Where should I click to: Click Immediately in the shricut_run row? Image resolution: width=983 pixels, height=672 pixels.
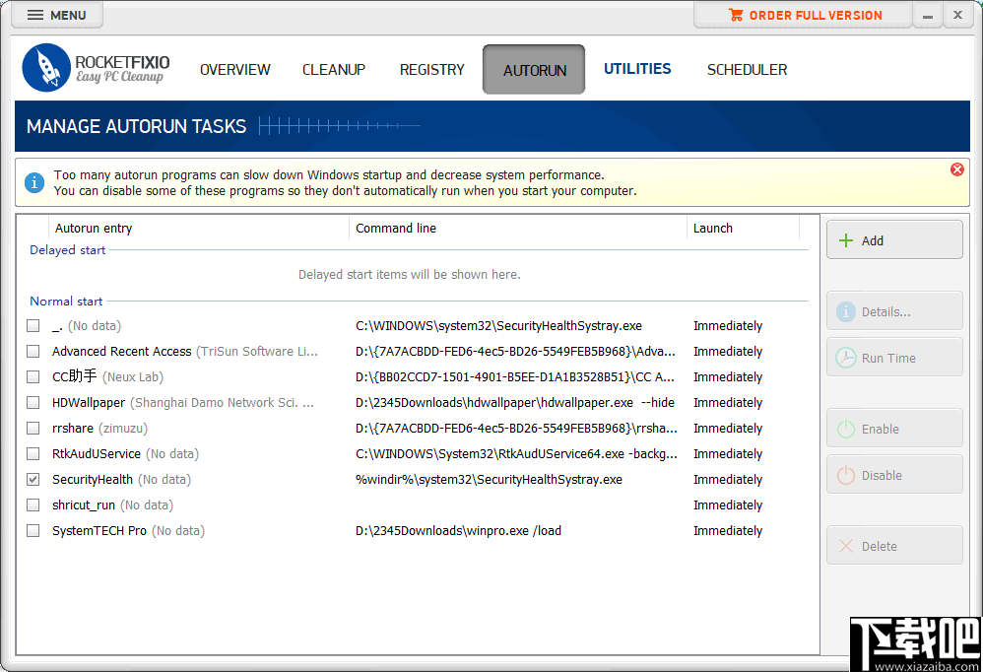(x=728, y=505)
